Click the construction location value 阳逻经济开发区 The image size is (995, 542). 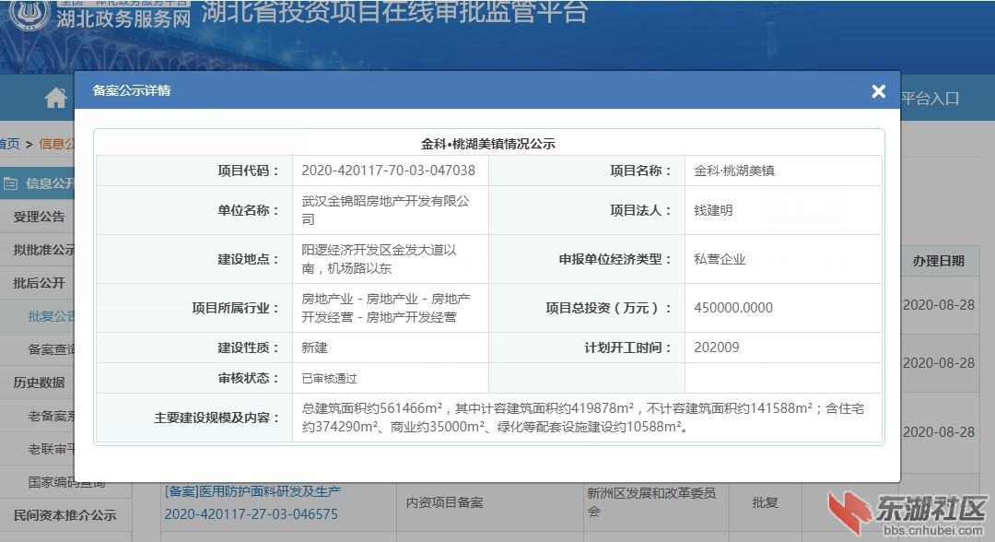tap(379, 259)
